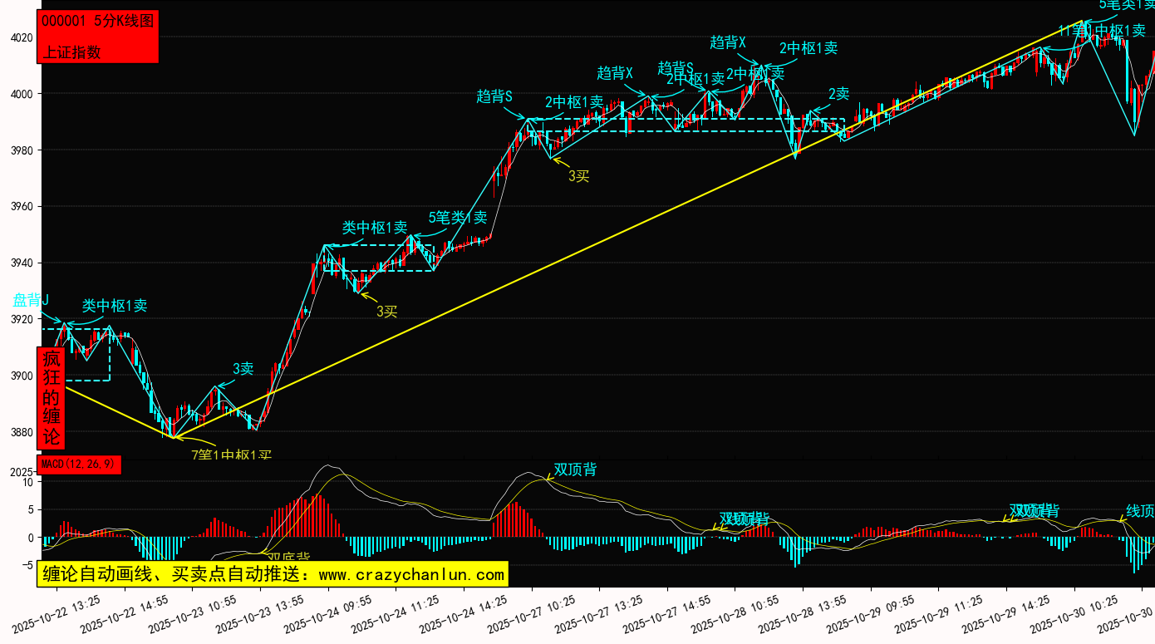Click the 盘背J annotation label
This screenshot has width=1155, height=644.
pyautogui.click(x=30, y=300)
